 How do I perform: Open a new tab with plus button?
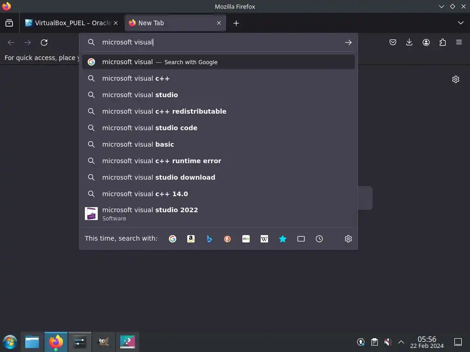(236, 23)
